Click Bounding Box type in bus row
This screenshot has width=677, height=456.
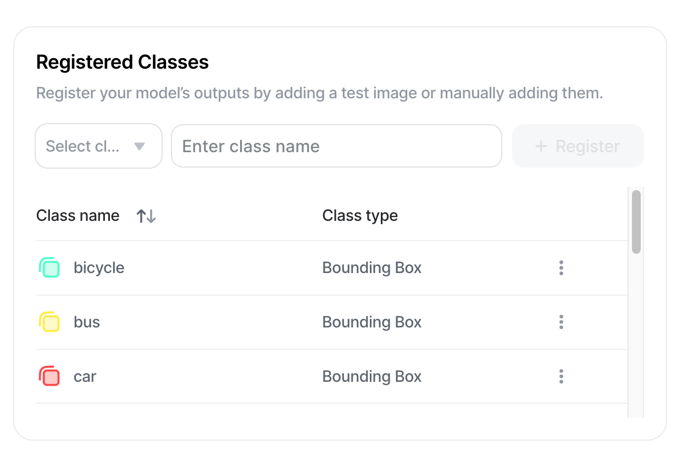(x=372, y=322)
